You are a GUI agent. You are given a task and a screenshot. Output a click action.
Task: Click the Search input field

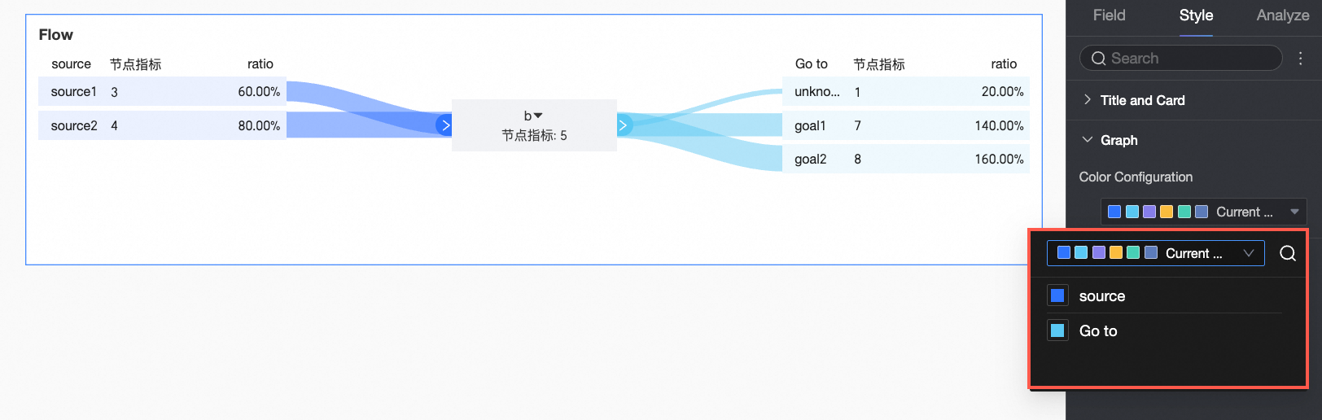tap(1188, 58)
